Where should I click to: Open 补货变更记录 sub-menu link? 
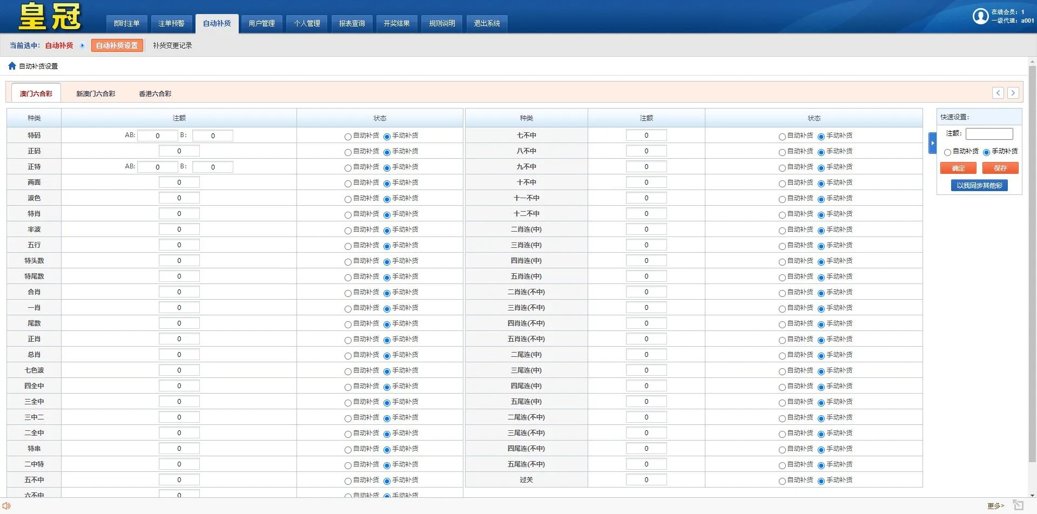tap(172, 45)
